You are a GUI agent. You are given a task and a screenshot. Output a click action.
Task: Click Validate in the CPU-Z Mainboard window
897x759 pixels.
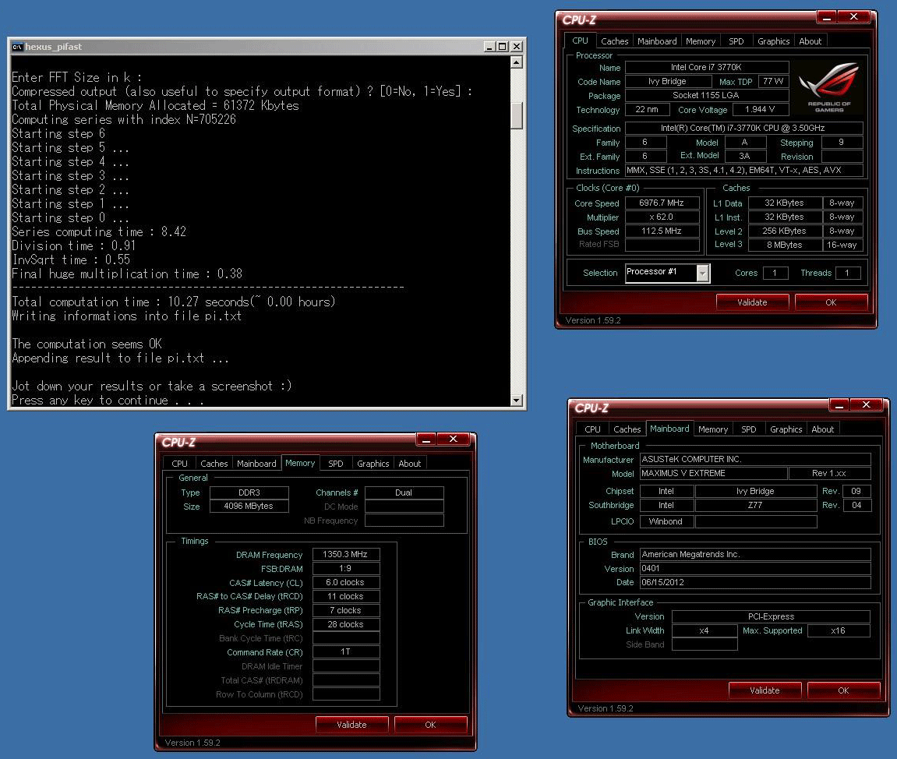(x=765, y=690)
